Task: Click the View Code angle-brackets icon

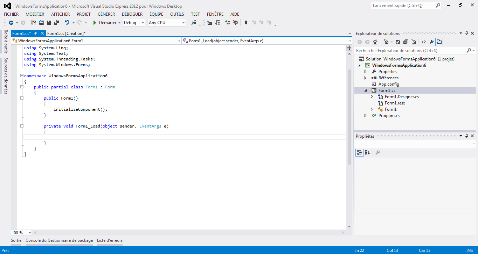Action: click(424, 42)
